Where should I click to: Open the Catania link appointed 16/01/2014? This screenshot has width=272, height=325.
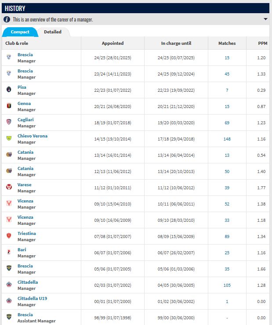(25, 152)
